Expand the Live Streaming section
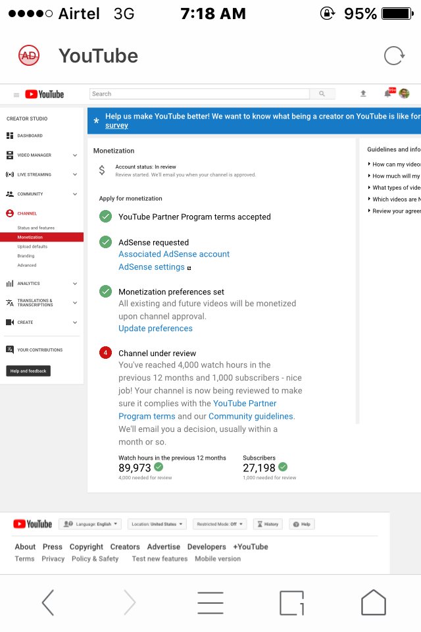Viewport: 421px width, 632px height. click(x=75, y=174)
